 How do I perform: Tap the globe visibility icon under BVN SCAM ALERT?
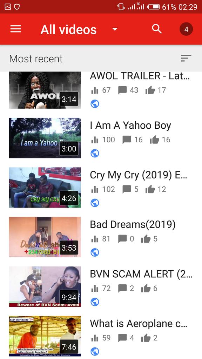pos(95,302)
